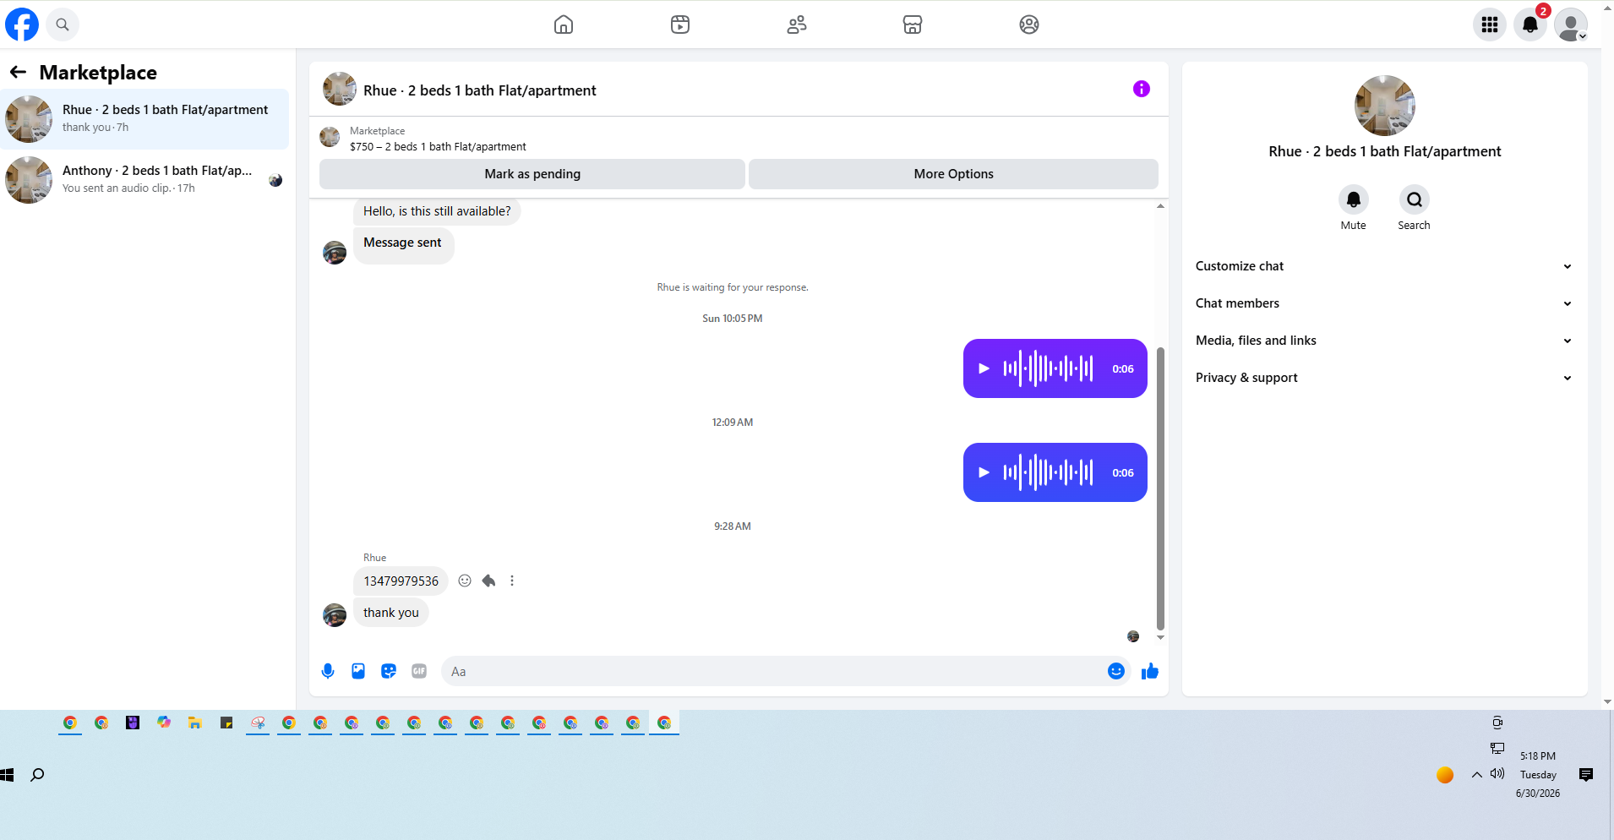Seek within the 12:09 AM audio waveform

(x=1048, y=472)
